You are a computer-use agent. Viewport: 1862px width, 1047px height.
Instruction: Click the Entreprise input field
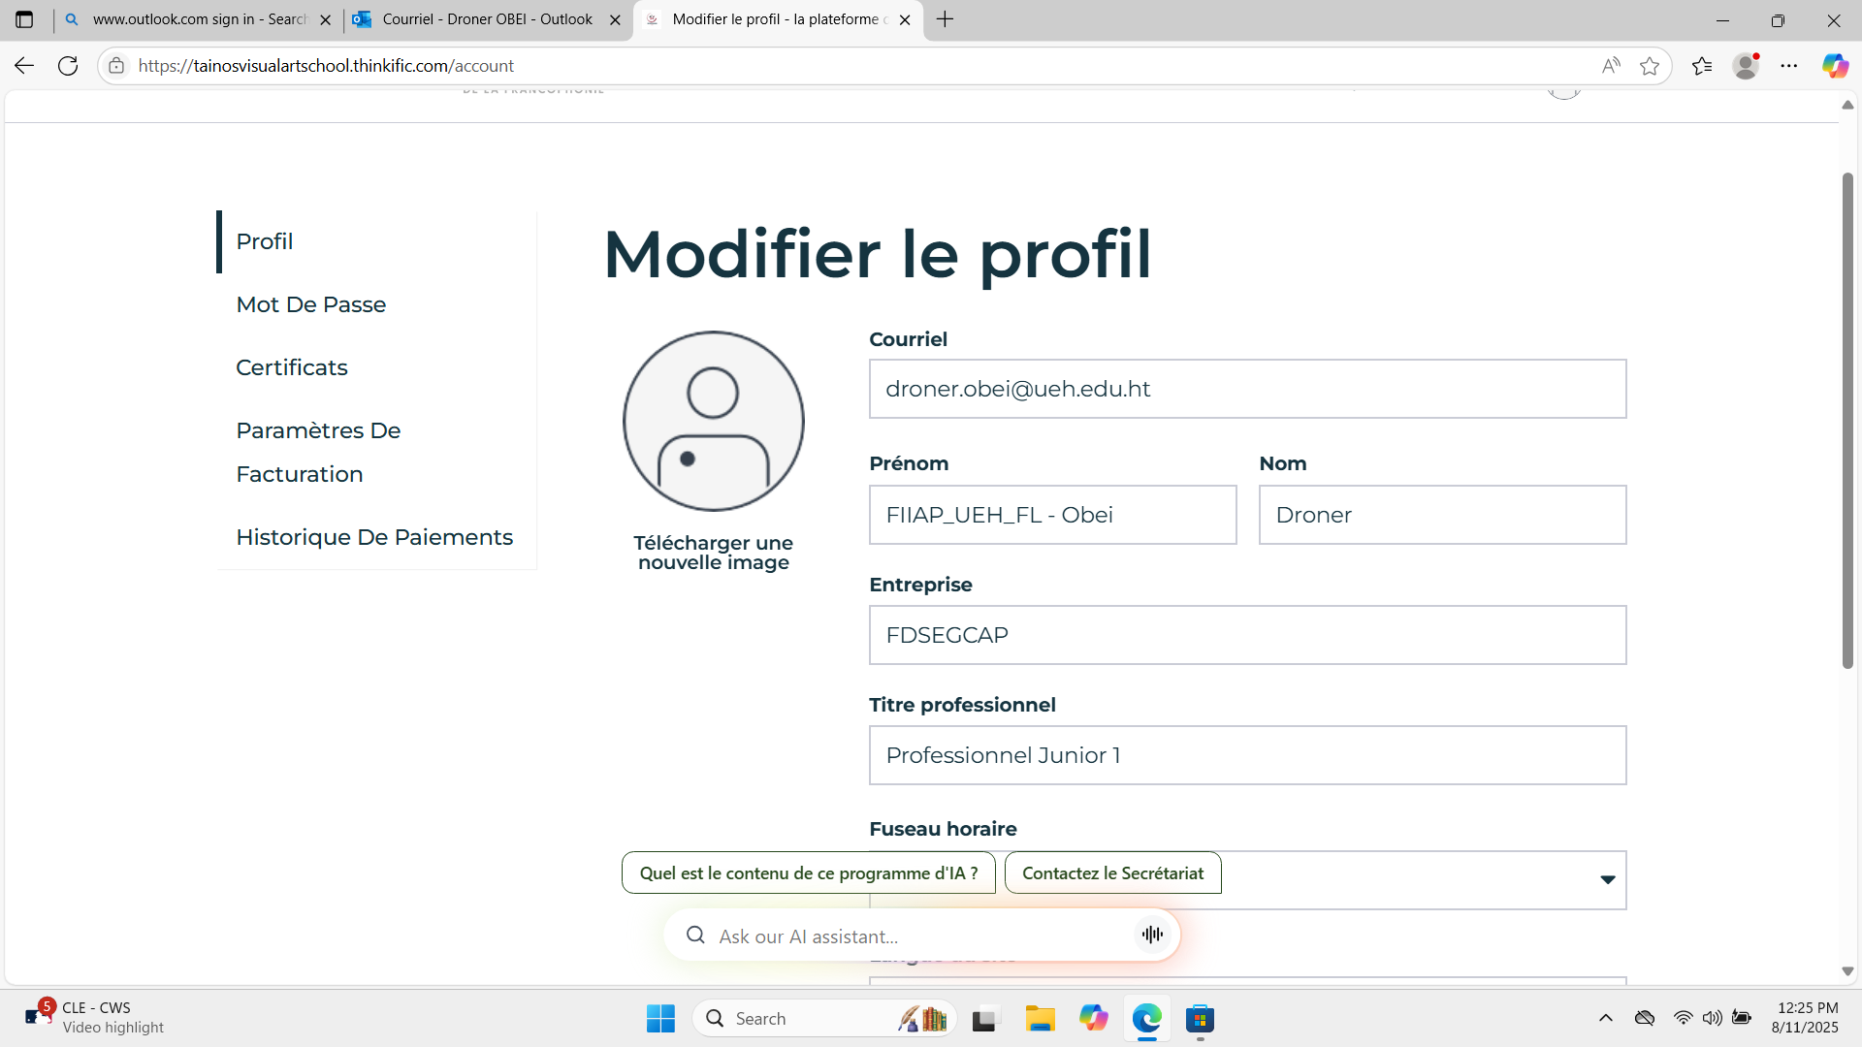(x=1247, y=635)
